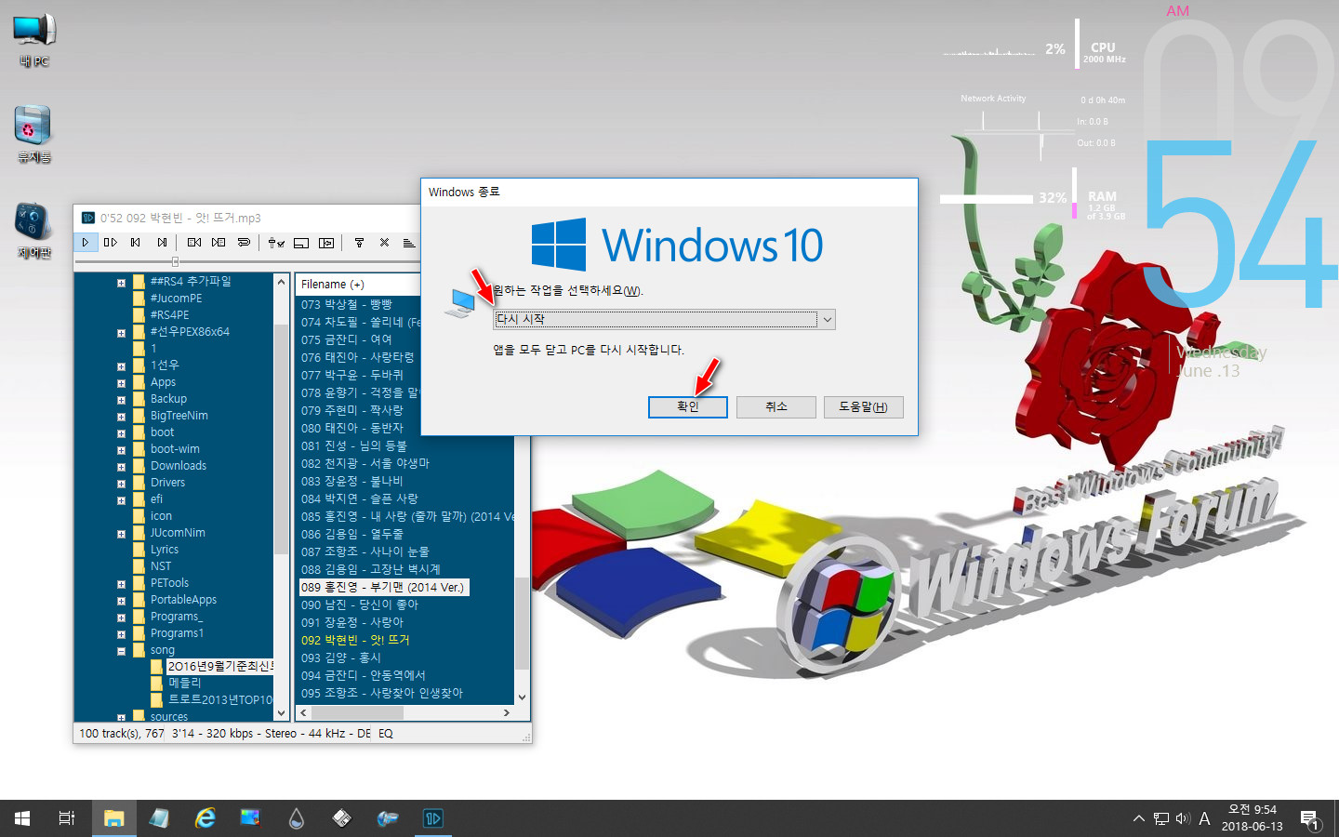This screenshot has height=837, width=1339.
Task: Click the 1by1 player taskbar icon
Action: point(433,818)
